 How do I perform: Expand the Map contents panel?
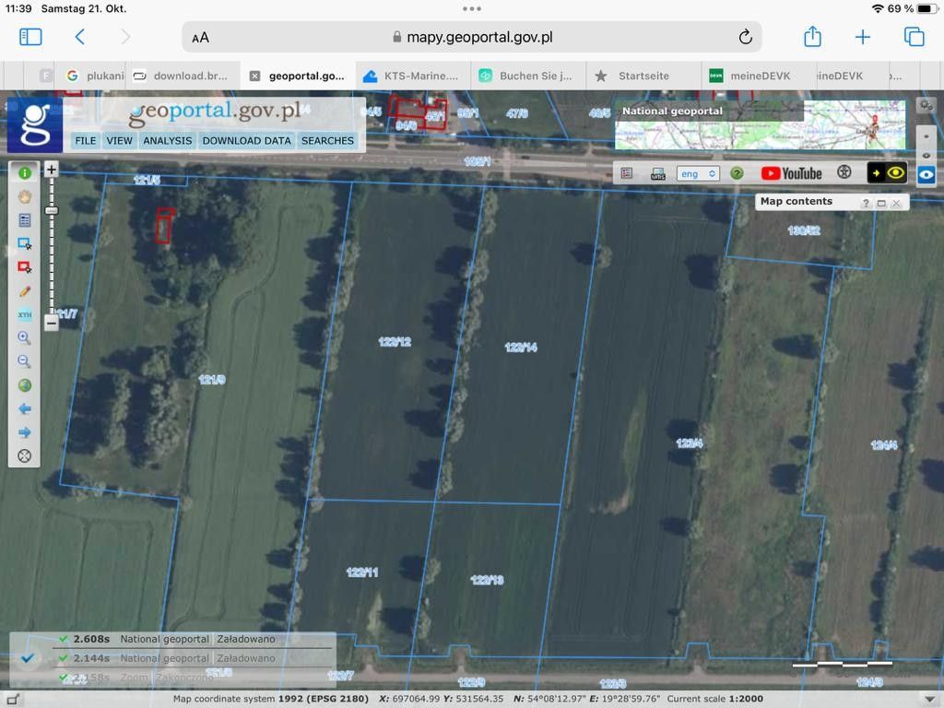[x=880, y=203]
